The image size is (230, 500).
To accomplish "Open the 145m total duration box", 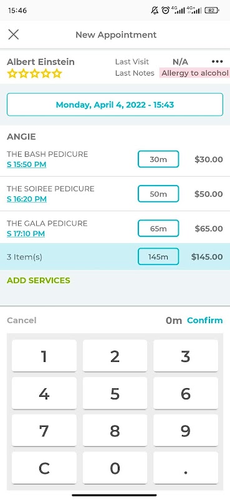I will coord(158,257).
